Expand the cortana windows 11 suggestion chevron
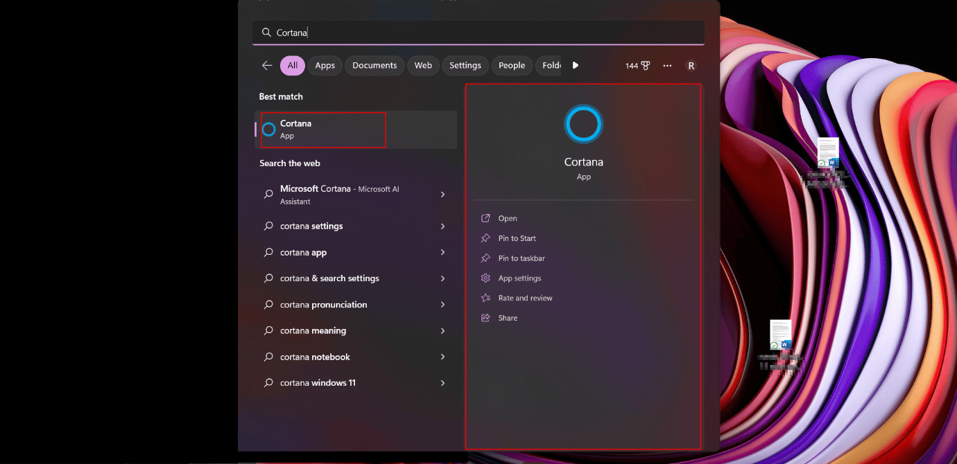 coord(442,383)
